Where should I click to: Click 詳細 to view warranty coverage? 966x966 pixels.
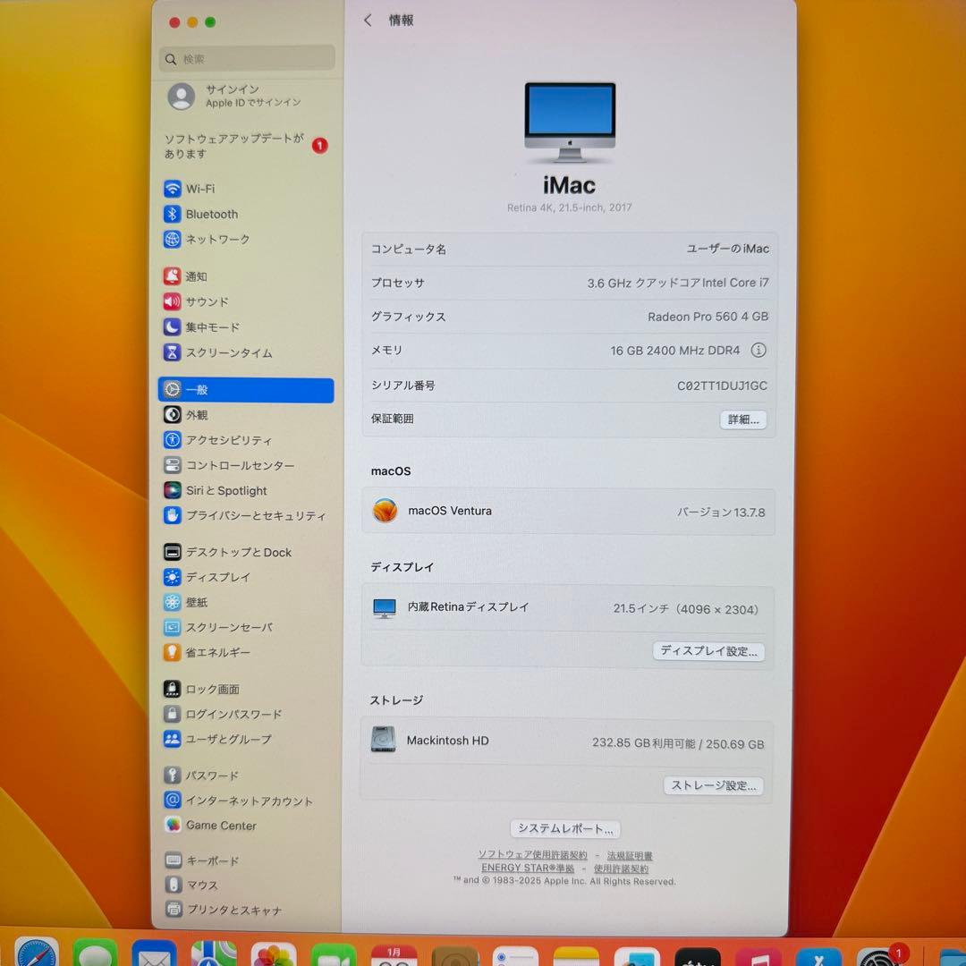[x=742, y=419]
